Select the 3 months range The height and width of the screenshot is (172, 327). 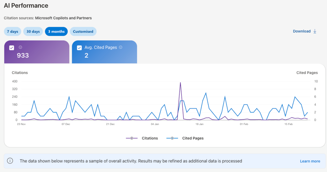tap(56, 32)
